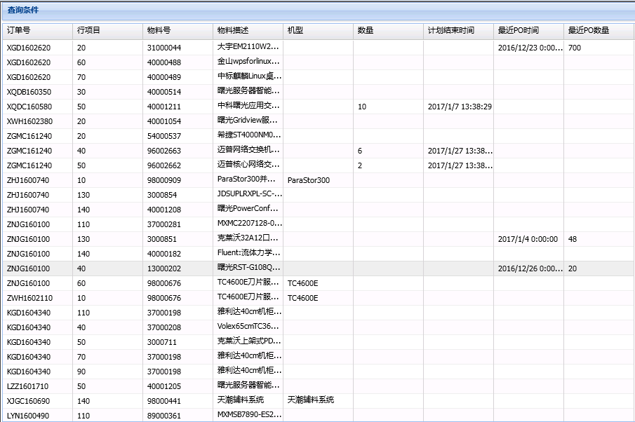Select 金山wpsforlinux description cell
This screenshot has width=635, height=422.
[248, 62]
